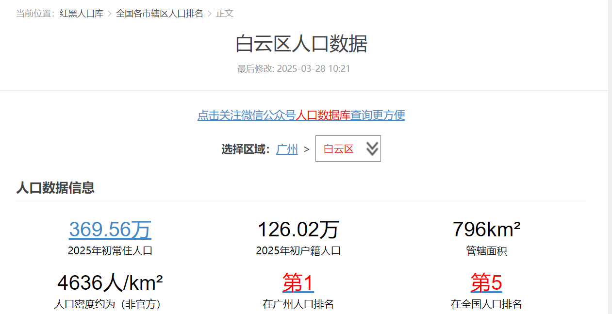Open the 红黑人口库 breadcrumb link
This screenshot has height=314, width=612.
(82, 14)
